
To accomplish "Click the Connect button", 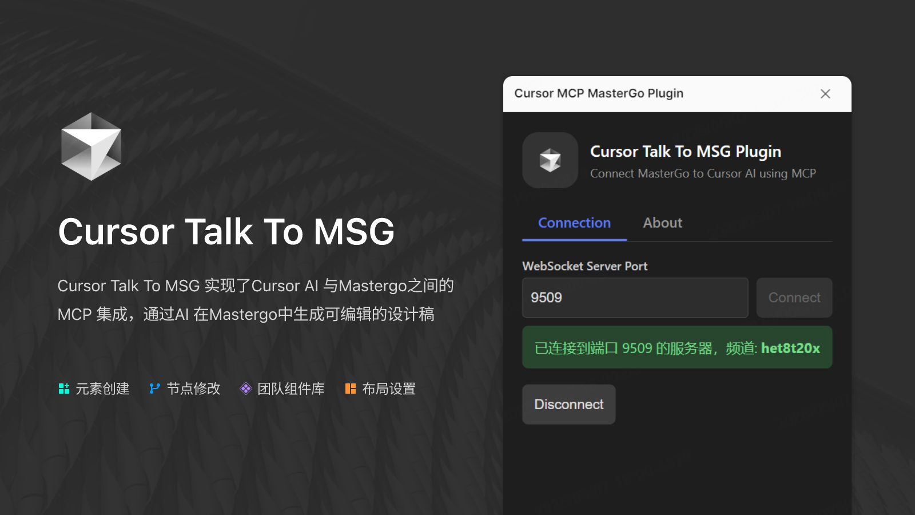I will 794,298.
